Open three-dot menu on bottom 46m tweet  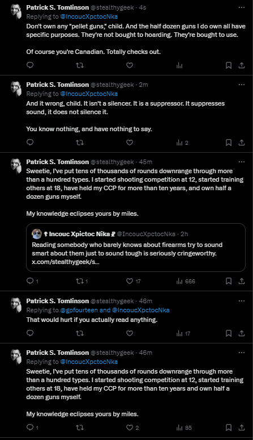(242, 353)
